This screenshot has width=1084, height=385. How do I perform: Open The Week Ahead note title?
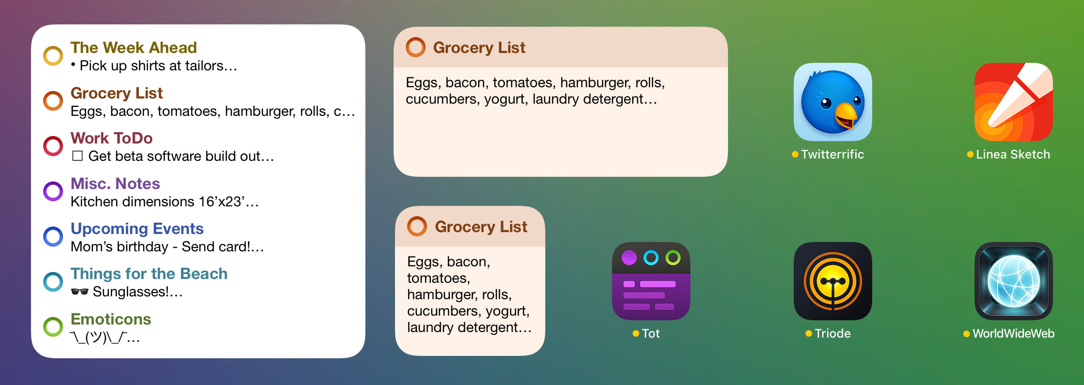pyautogui.click(x=133, y=47)
